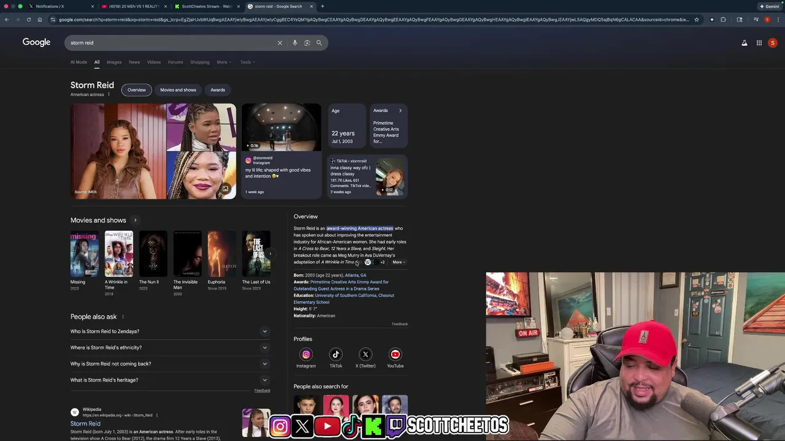Open the Storm Reid Wikipedia result link
This screenshot has height=441, width=785.
pyautogui.click(x=85, y=423)
